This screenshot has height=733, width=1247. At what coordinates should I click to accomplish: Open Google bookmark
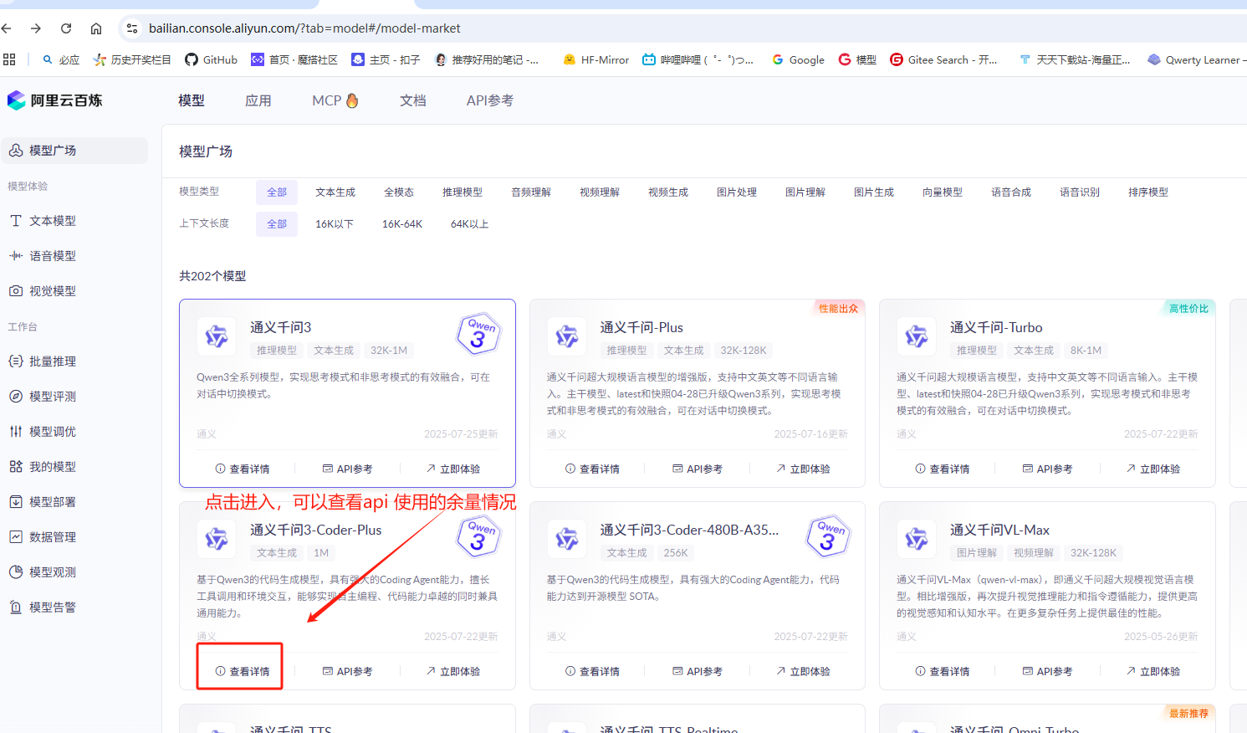click(798, 59)
